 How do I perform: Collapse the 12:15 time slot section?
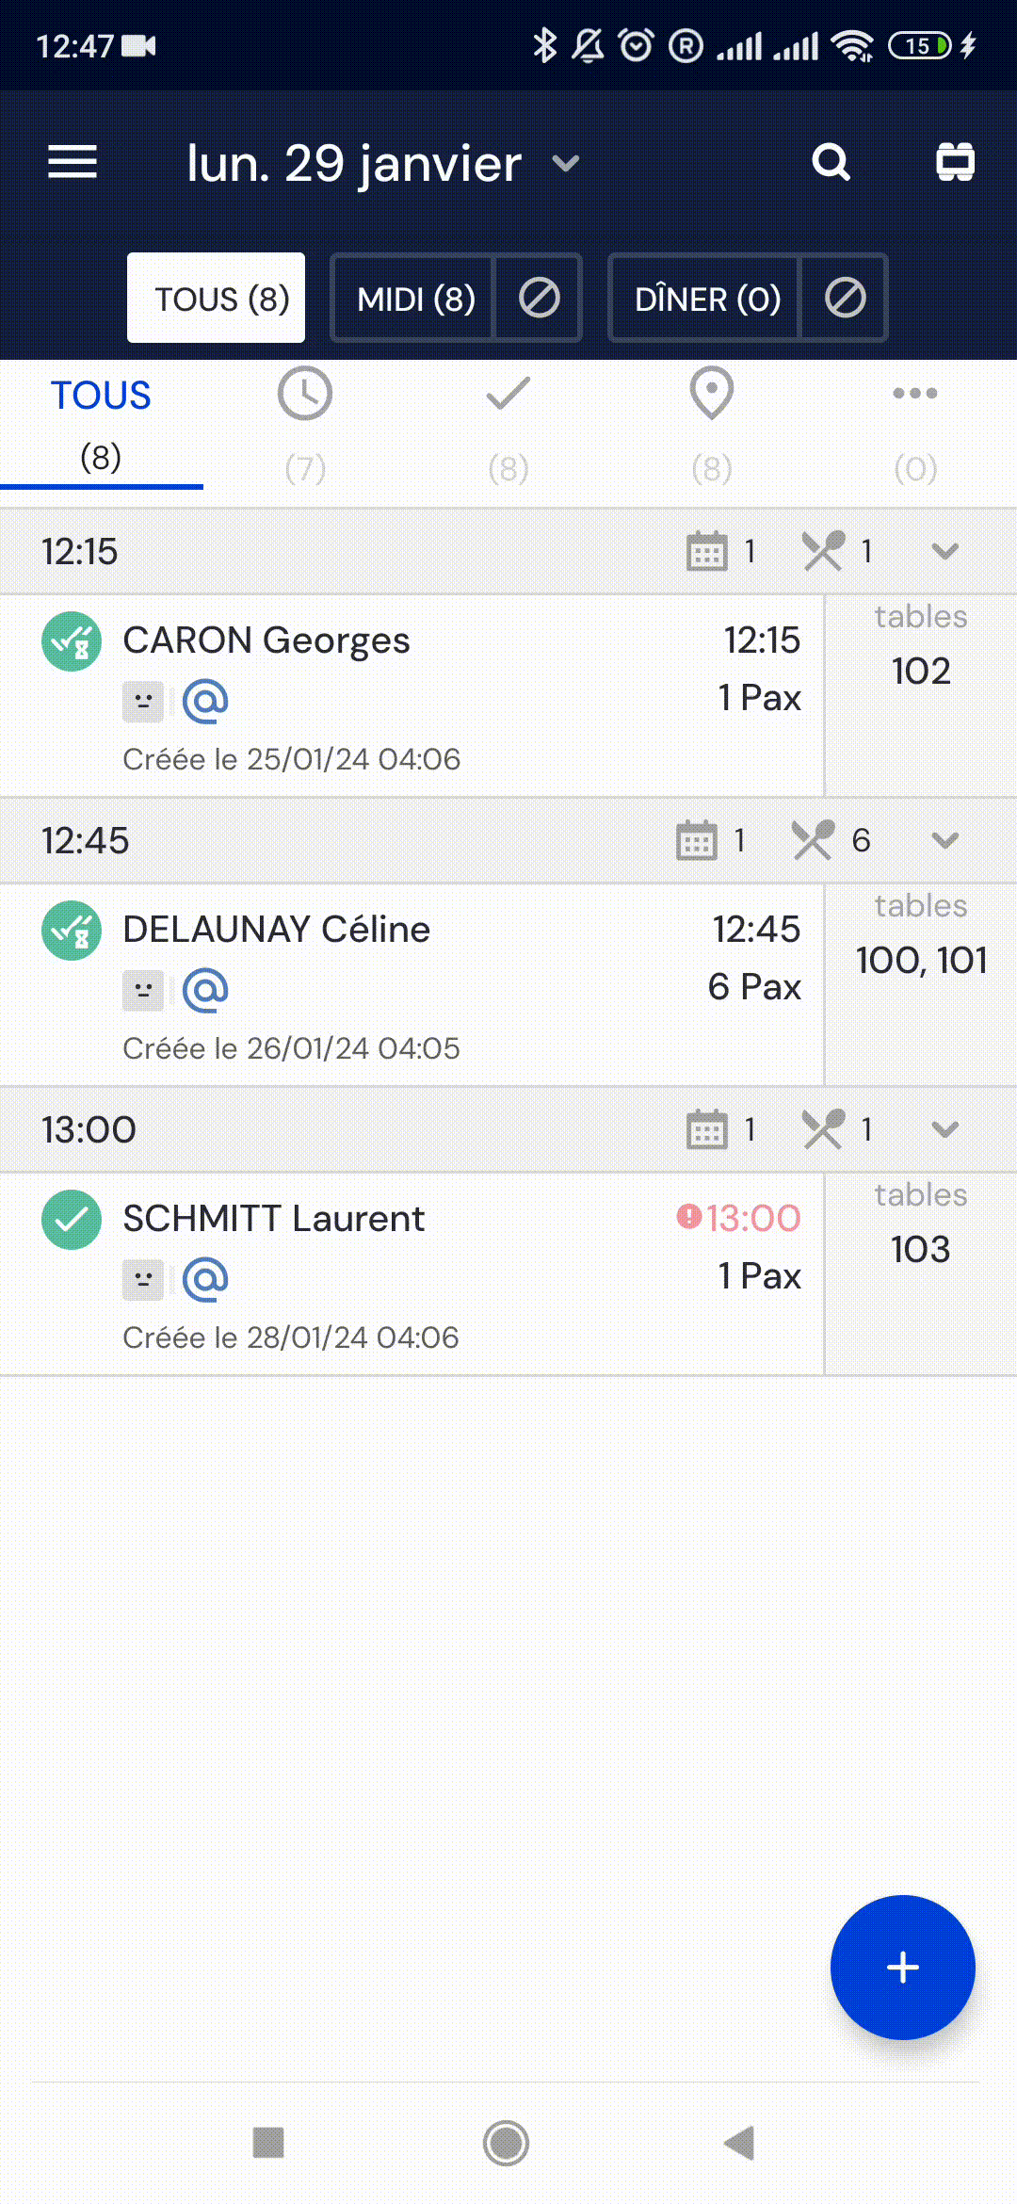coord(945,551)
